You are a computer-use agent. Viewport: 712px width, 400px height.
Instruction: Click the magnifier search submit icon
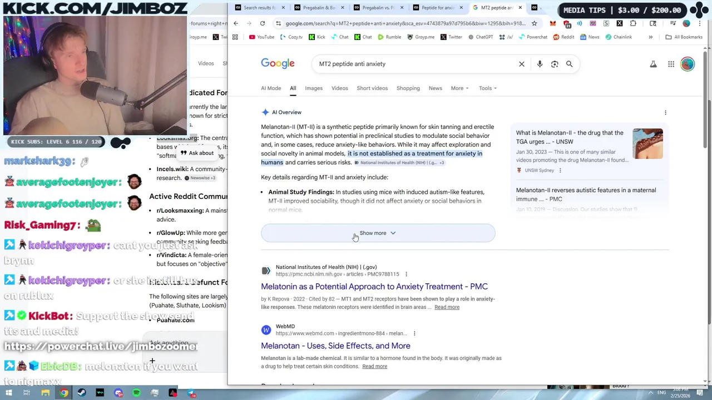pos(570,64)
